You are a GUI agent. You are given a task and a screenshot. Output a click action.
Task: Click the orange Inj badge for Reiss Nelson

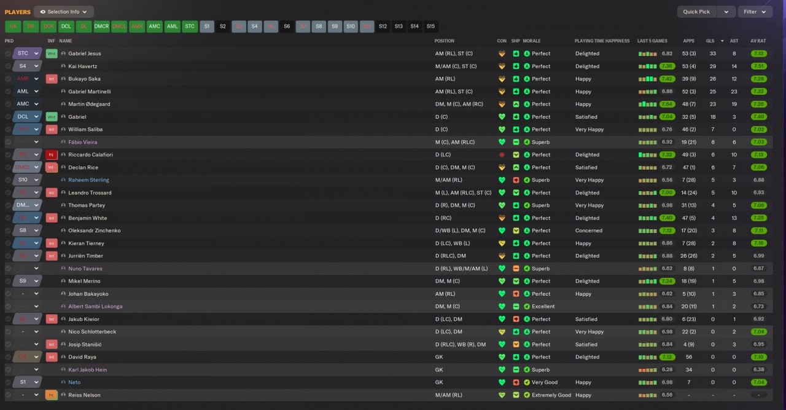tap(52, 395)
